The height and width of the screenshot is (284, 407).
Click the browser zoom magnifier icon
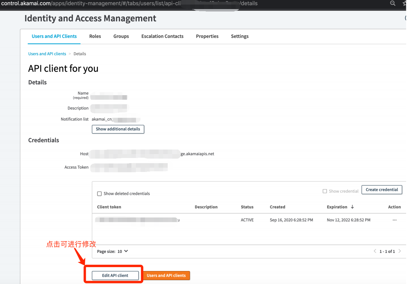click(x=392, y=3)
